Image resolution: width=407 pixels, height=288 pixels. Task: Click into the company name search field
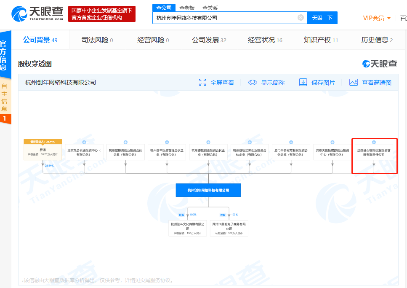tap(225, 18)
